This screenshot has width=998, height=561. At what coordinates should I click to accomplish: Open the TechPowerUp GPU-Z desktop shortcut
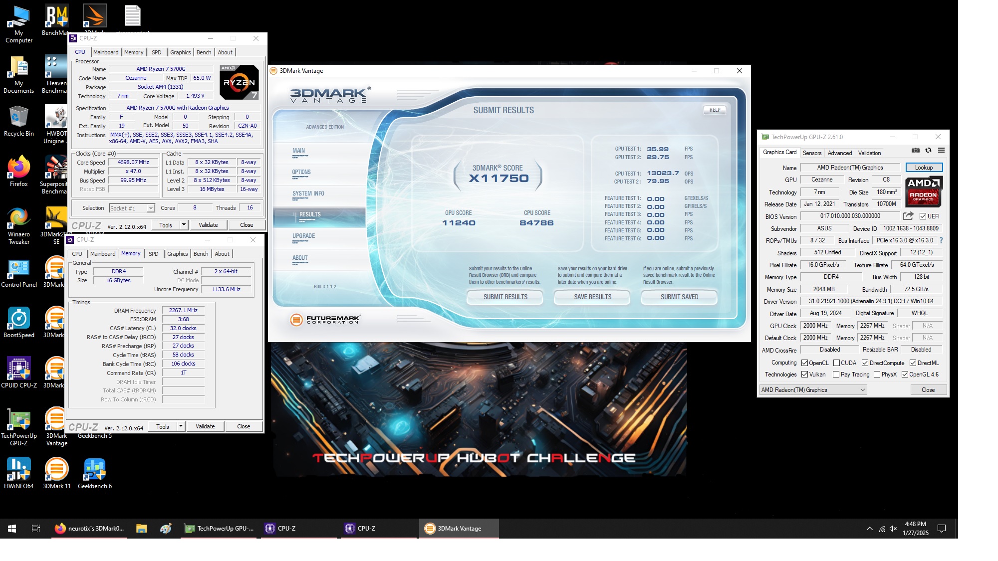(19, 427)
